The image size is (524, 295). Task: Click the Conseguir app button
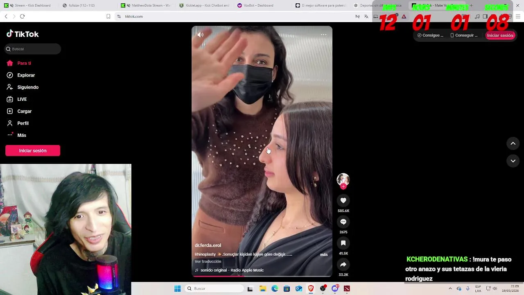pos(464,35)
